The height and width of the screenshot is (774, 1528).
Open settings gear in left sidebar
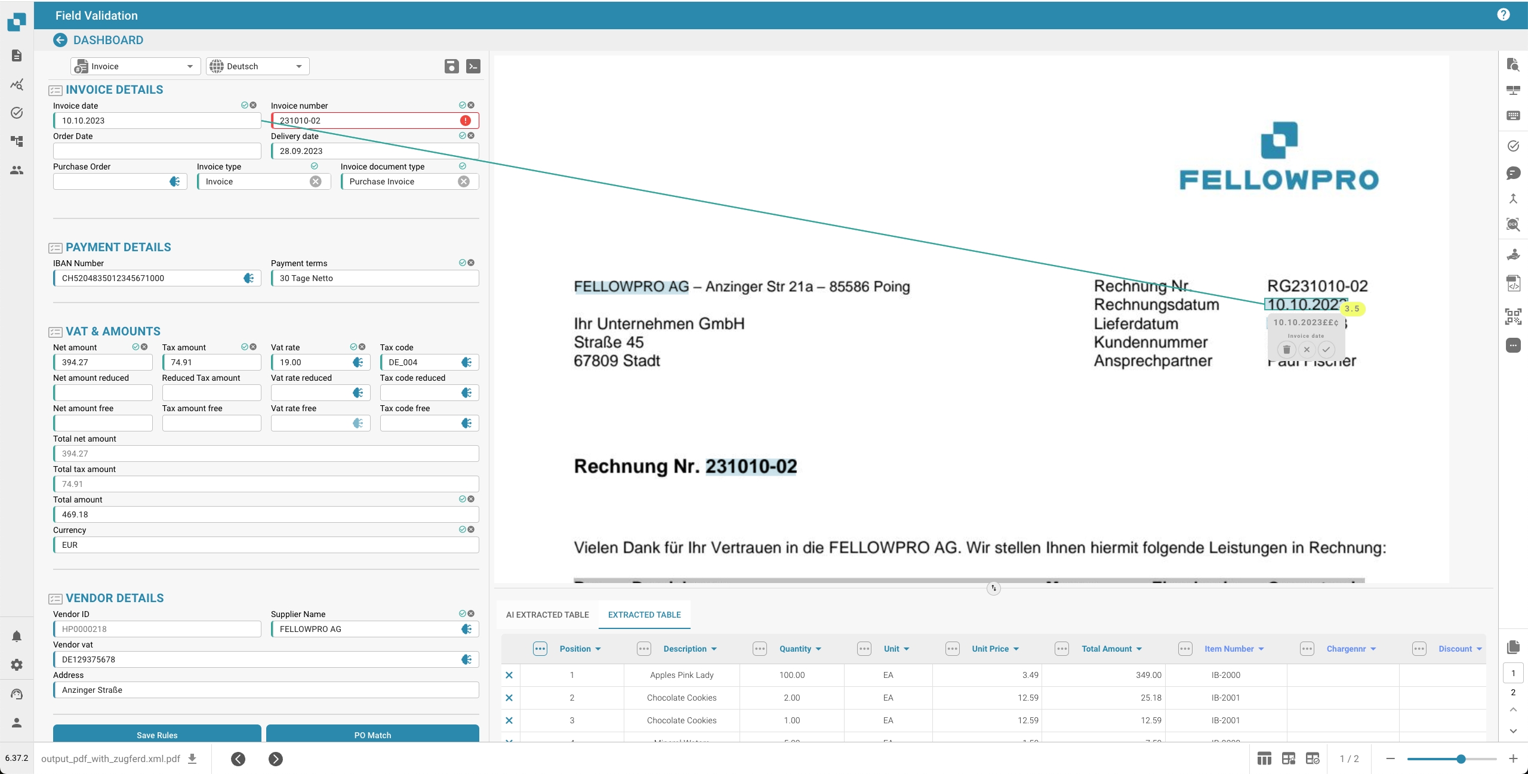(x=17, y=665)
